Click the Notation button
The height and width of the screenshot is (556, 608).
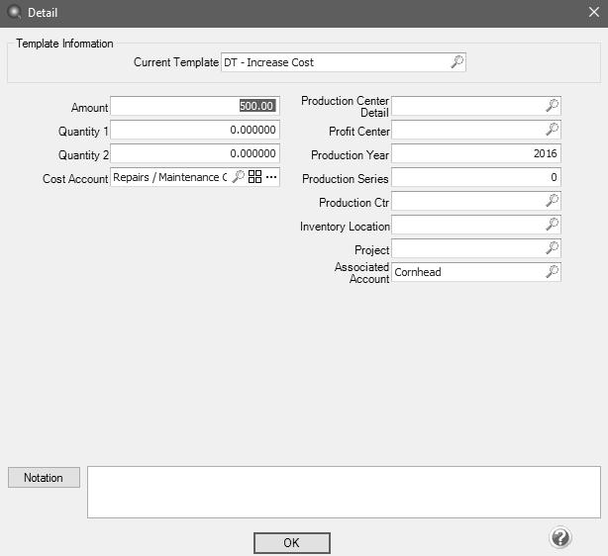[44, 478]
